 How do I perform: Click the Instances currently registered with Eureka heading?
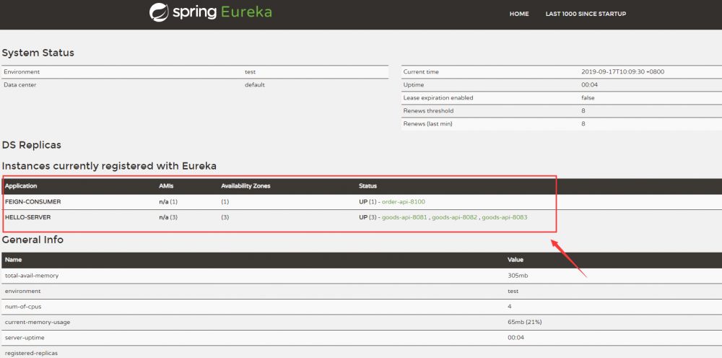click(x=109, y=166)
